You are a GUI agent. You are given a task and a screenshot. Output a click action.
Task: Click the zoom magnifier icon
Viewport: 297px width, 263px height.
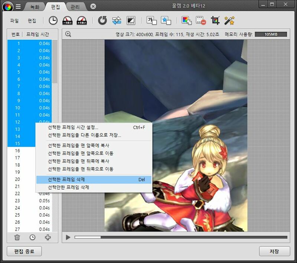point(68,34)
